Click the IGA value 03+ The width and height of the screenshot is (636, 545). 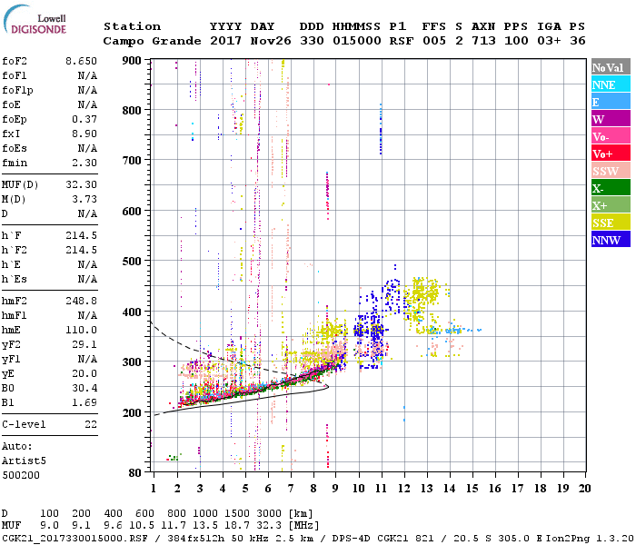[x=549, y=41]
